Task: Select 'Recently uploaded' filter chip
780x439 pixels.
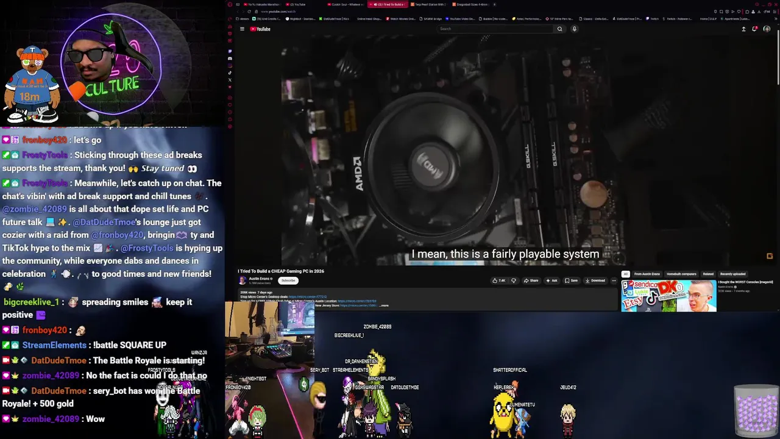Action: tap(732, 274)
